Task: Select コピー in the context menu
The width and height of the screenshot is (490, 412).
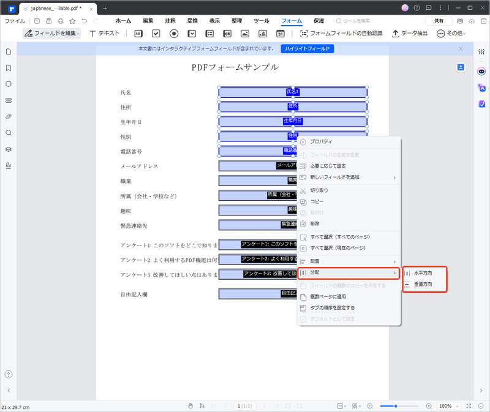Action: coord(349,201)
